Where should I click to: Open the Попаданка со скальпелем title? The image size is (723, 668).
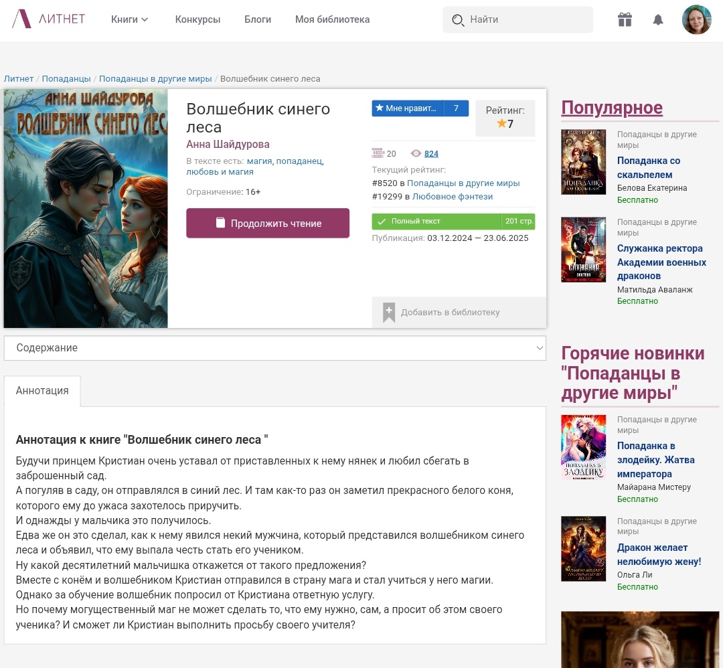(x=648, y=168)
